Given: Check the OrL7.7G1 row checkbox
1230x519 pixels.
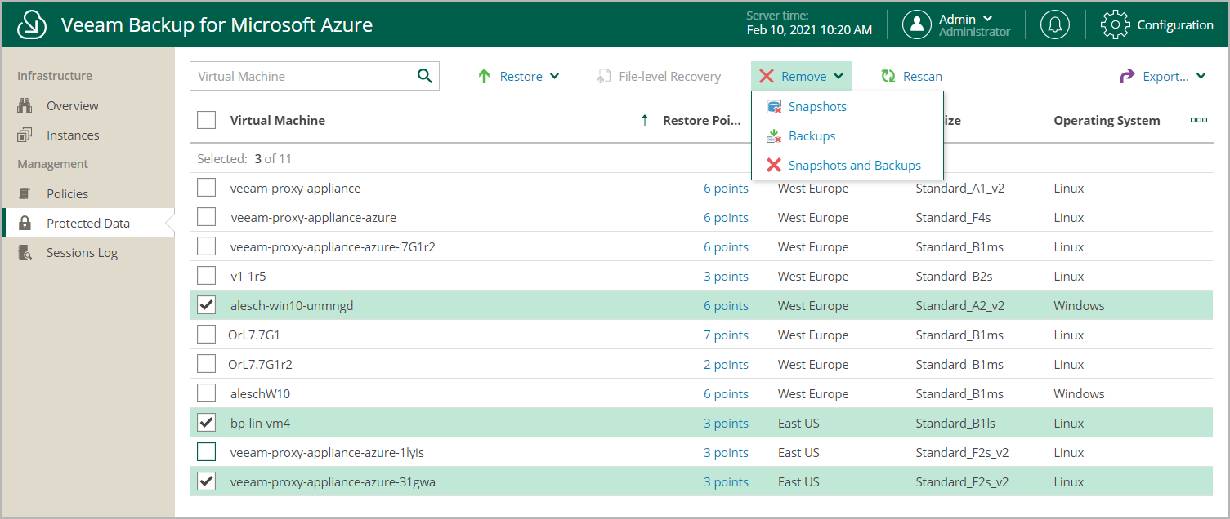Looking at the screenshot, I should coord(207,335).
